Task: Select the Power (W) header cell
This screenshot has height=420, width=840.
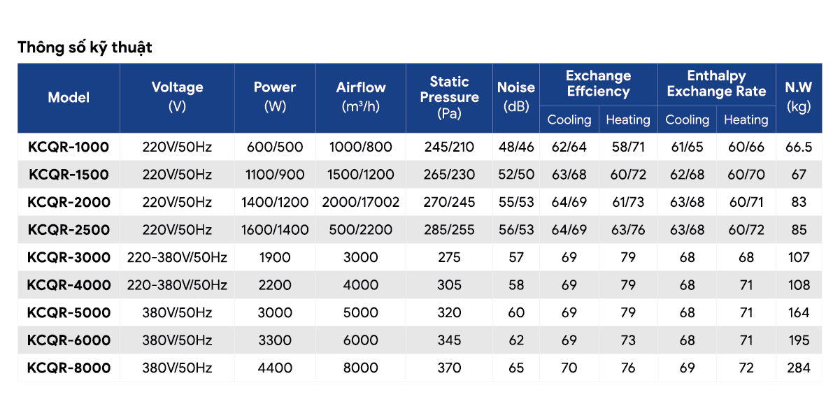Action: coord(275,96)
